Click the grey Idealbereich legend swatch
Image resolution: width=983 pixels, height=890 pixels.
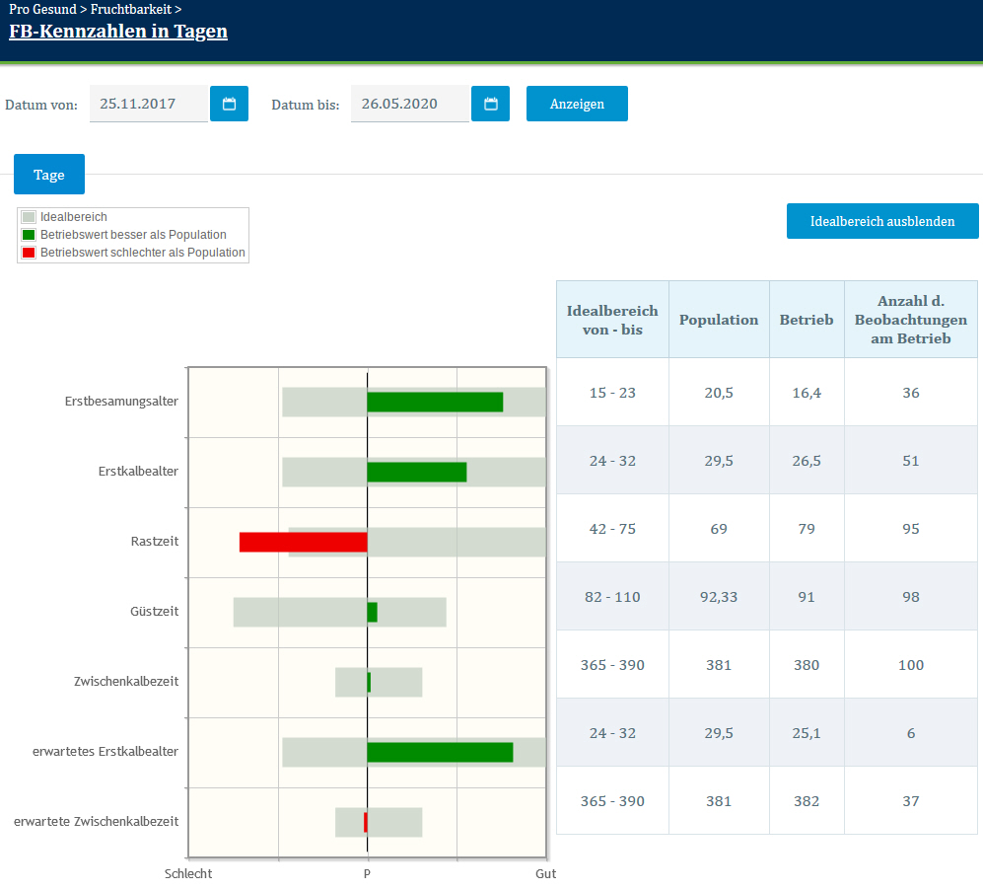[29, 217]
